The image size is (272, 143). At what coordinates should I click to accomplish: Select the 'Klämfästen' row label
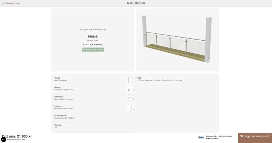(x=59, y=97)
